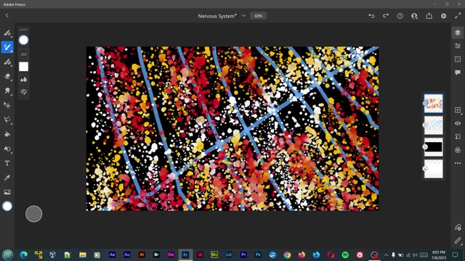Select the empty bottom layer thumbnail
This screenshot has width=465, height=261.
pos(433,169)
